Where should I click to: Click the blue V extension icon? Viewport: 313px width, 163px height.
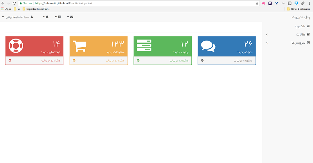pyautogui.click(x=277, y=3)
